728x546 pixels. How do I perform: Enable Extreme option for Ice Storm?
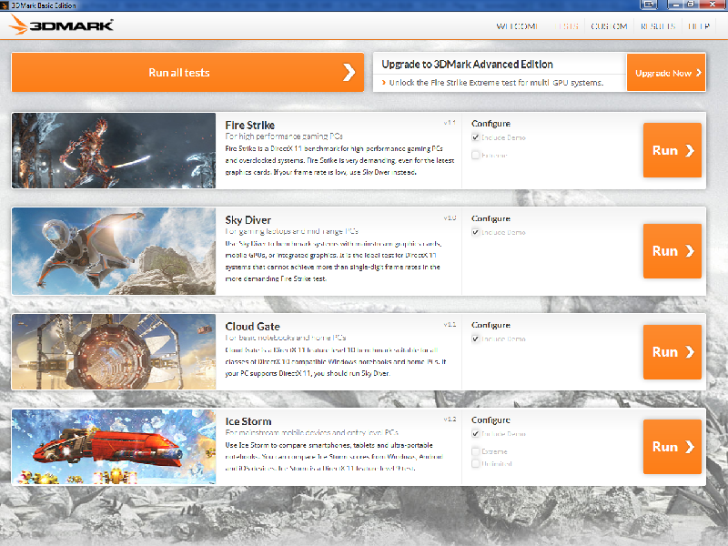click(x=475, y=451)
